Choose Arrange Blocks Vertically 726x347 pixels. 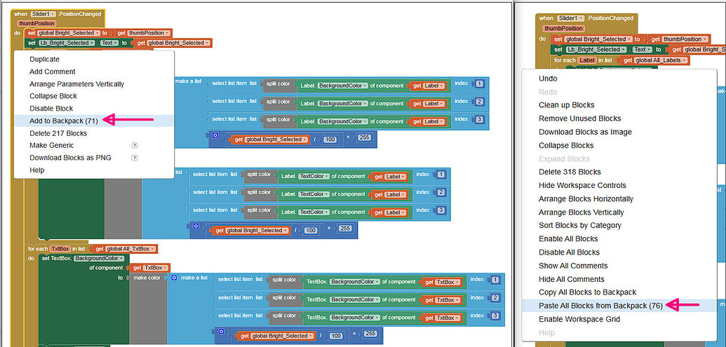582,212
